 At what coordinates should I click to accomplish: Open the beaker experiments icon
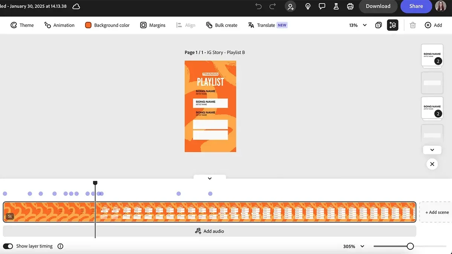(x=336, y=6)
